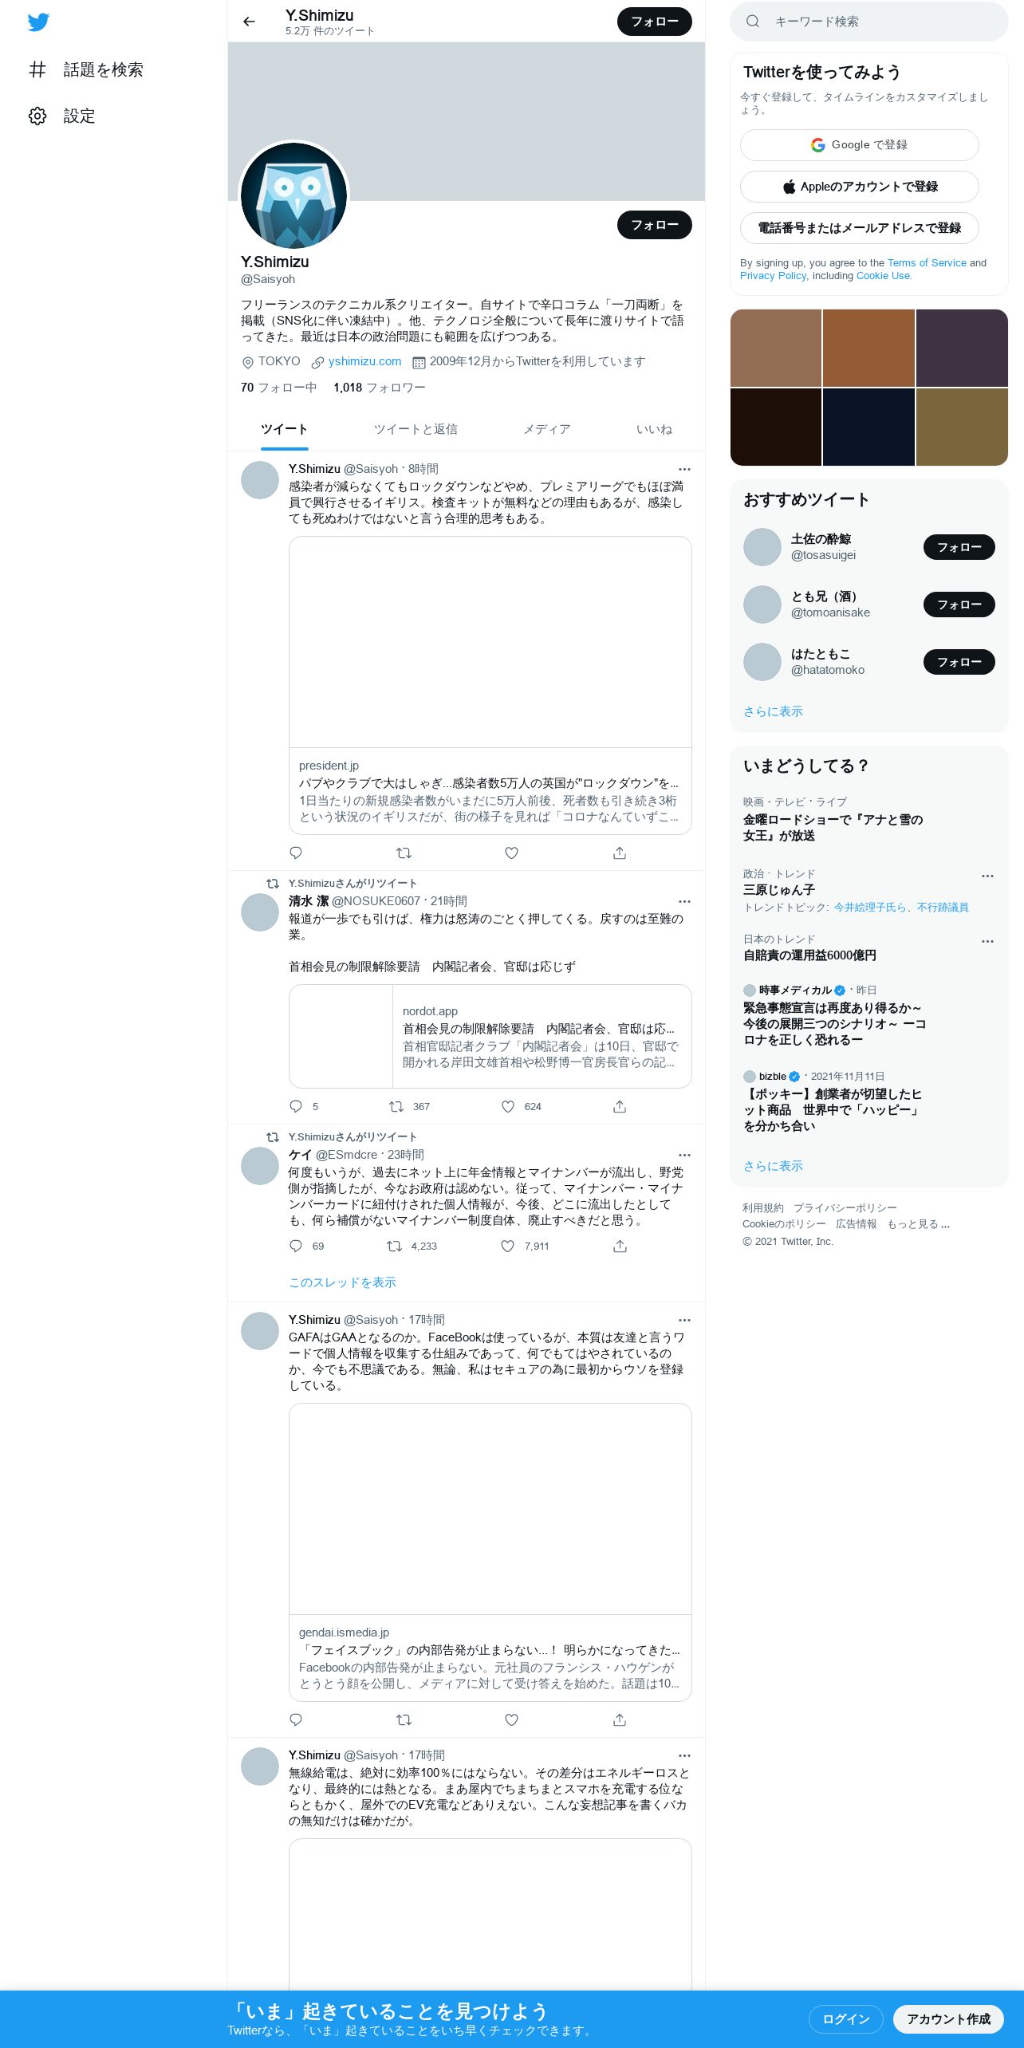Go back using the arrow beside Y.Shimizu
Image resolution: width=1024 pixels, height=2048 pixels.
[249, 22]
